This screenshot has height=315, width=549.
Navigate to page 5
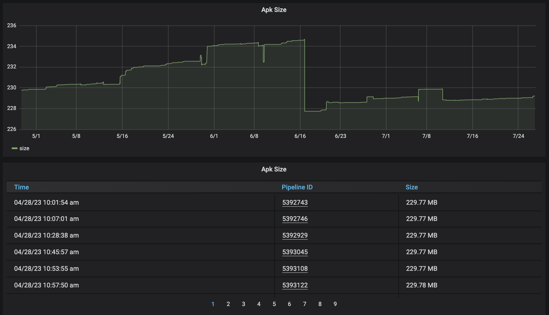click(274, 304)
